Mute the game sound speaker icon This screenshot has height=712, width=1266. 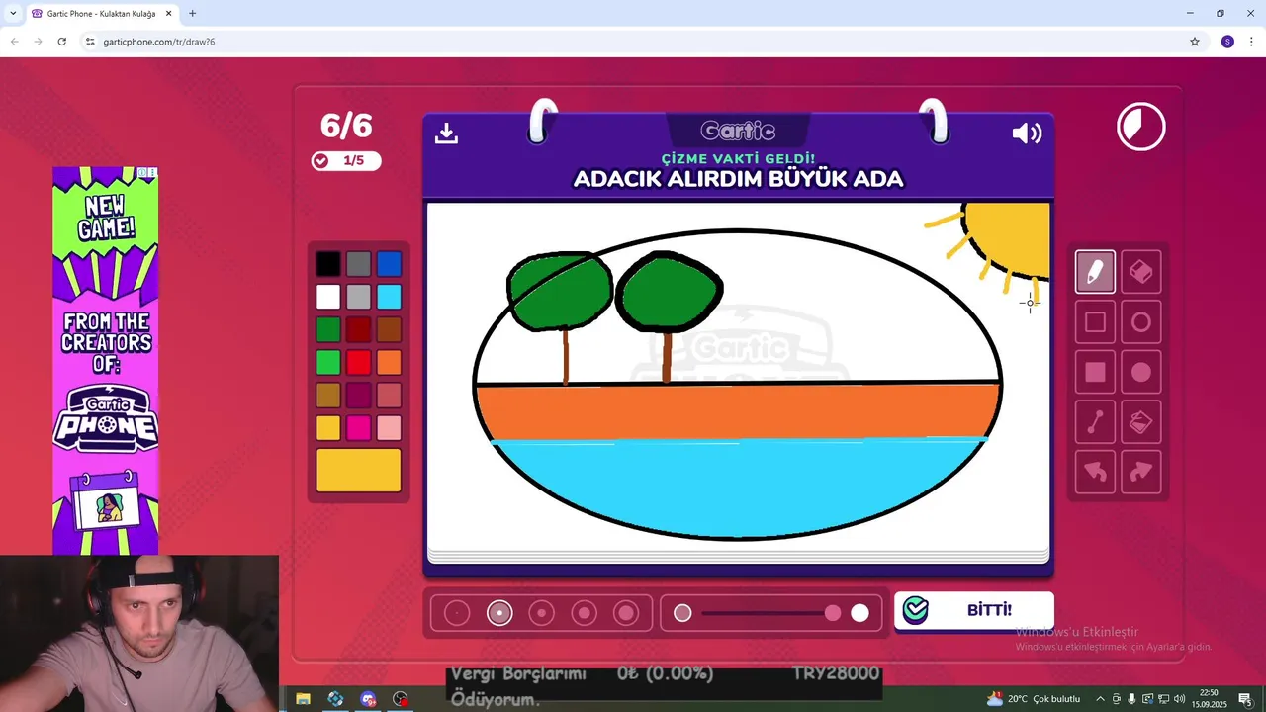coord(1027,133)
